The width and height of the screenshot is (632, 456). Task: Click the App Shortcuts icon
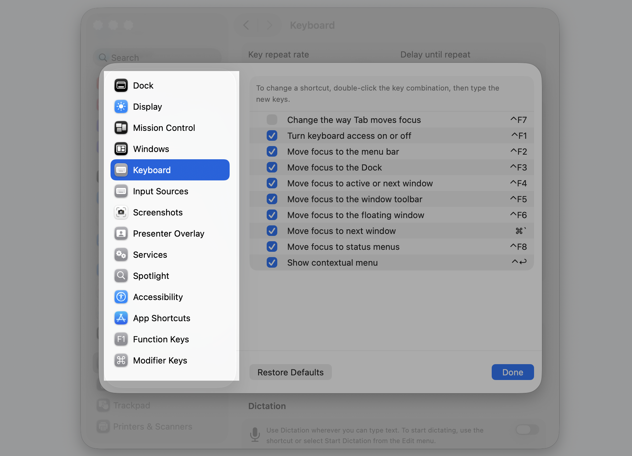121,318
